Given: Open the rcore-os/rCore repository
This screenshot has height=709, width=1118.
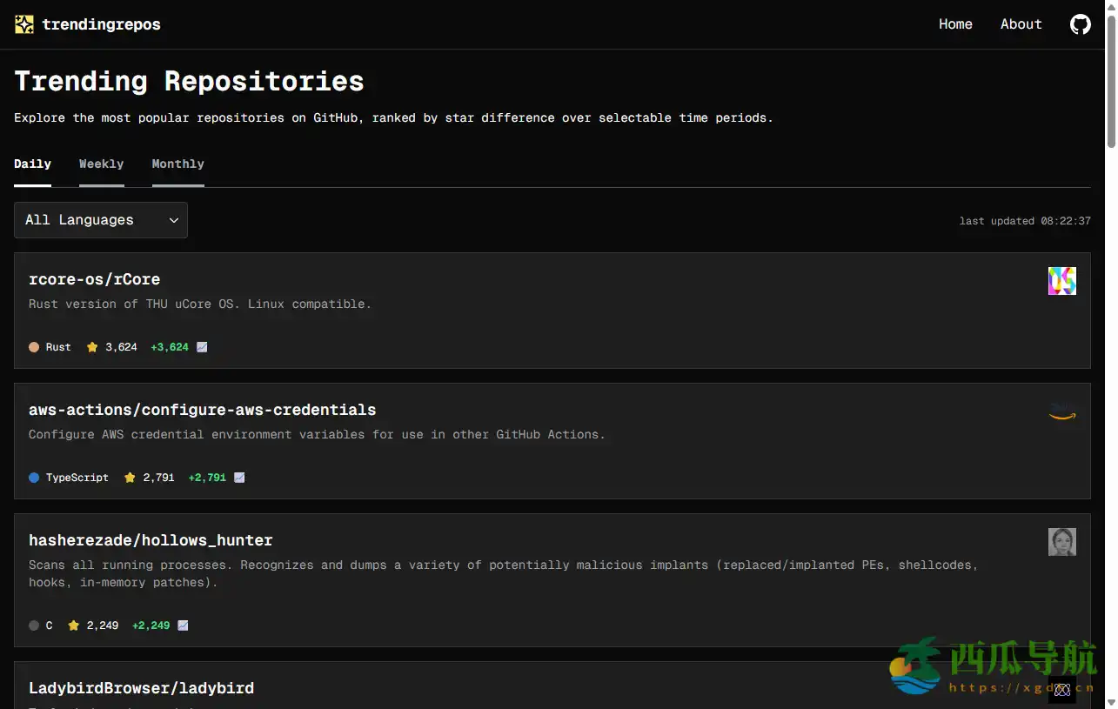Looking at the screenshot, I should (94, 279).
